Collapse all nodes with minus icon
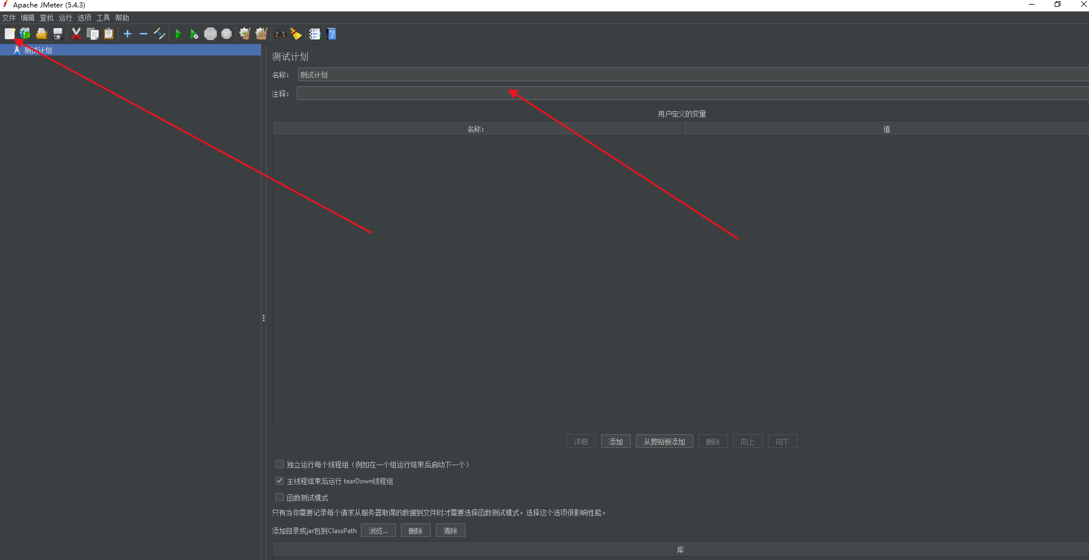This screenshot has height=560, width=1089. [x=144, y=34]
